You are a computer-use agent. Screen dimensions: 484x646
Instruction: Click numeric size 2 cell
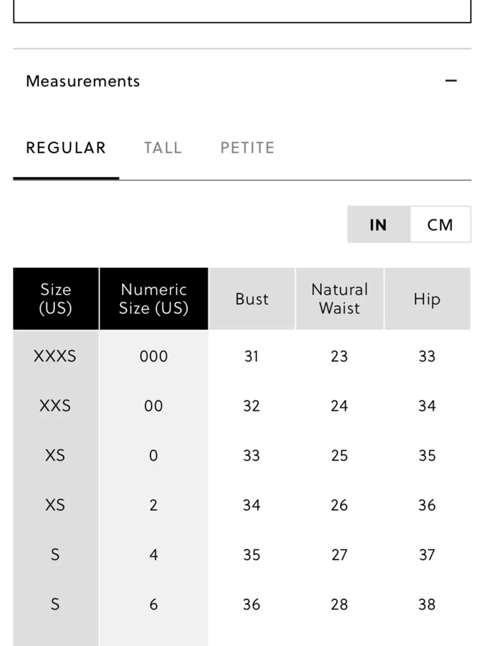154,505
